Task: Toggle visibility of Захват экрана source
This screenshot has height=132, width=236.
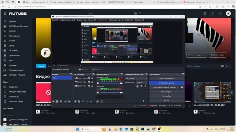Action: point(89,78)
